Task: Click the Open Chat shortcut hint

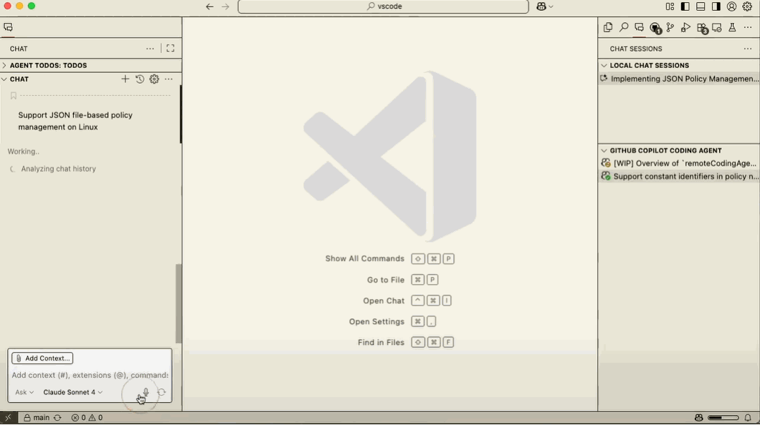Action: [x=407, y=301]
